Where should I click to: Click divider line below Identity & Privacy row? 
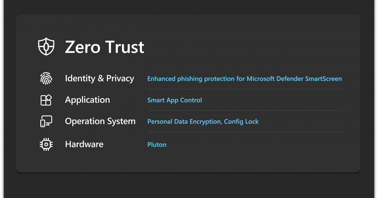tap(245, 89)
